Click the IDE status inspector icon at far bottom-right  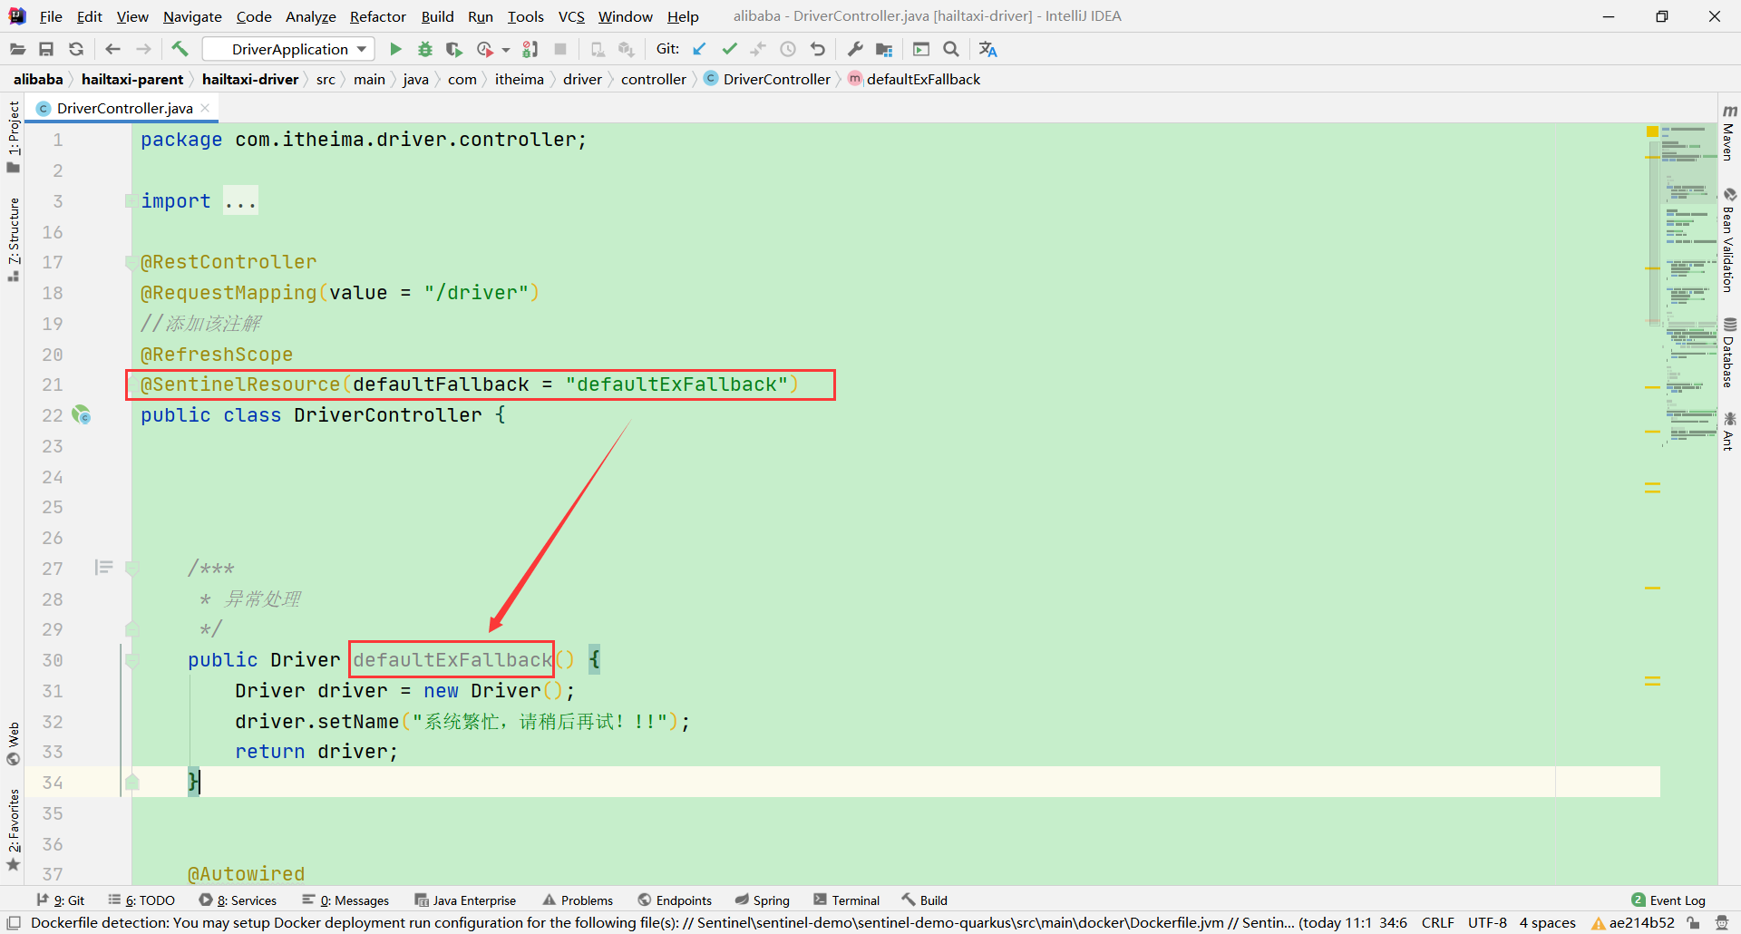point(1722,923)
